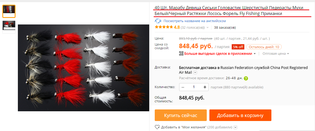Screen dimensions: 315x131
Task: Open the red app deals dropdown arrow
Action: coord(255,54)
